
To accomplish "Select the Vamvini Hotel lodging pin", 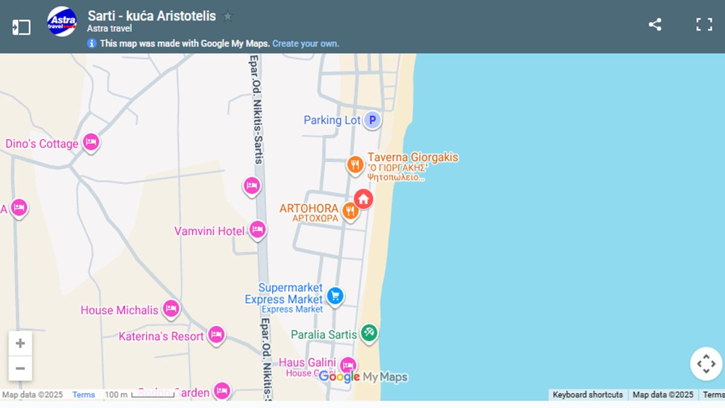I will (257, 229).
